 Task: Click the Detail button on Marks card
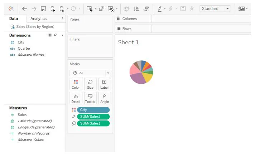pos(76,98)
